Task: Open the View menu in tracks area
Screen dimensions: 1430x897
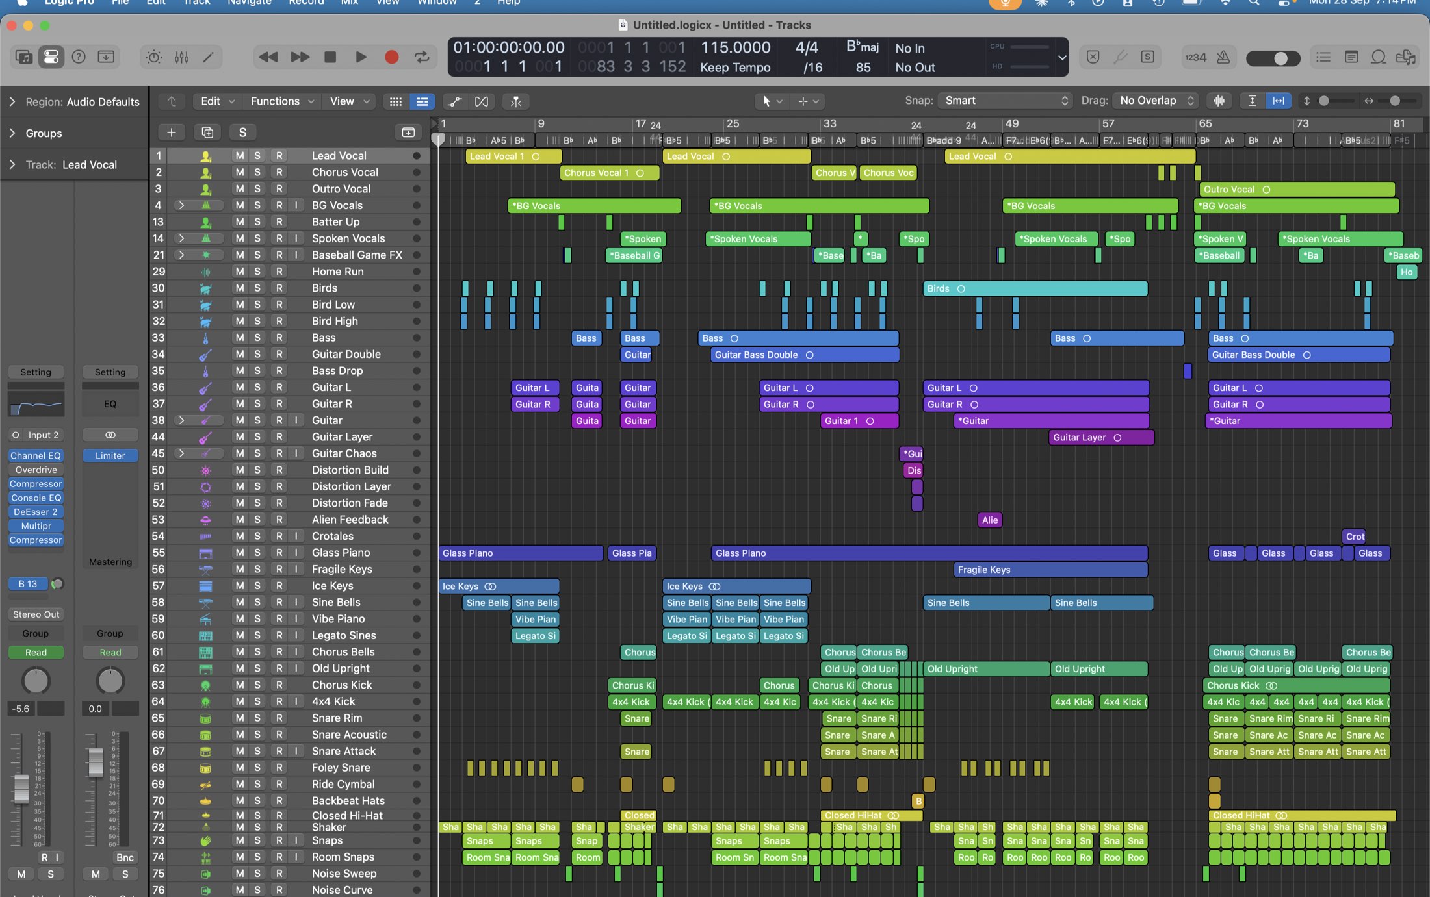Action: pos(349,101)
